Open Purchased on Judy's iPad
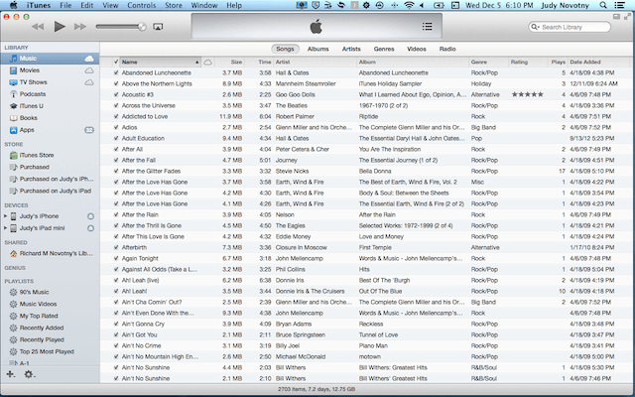The height and width of the screenshot is (397, 635). coord(50,191)
